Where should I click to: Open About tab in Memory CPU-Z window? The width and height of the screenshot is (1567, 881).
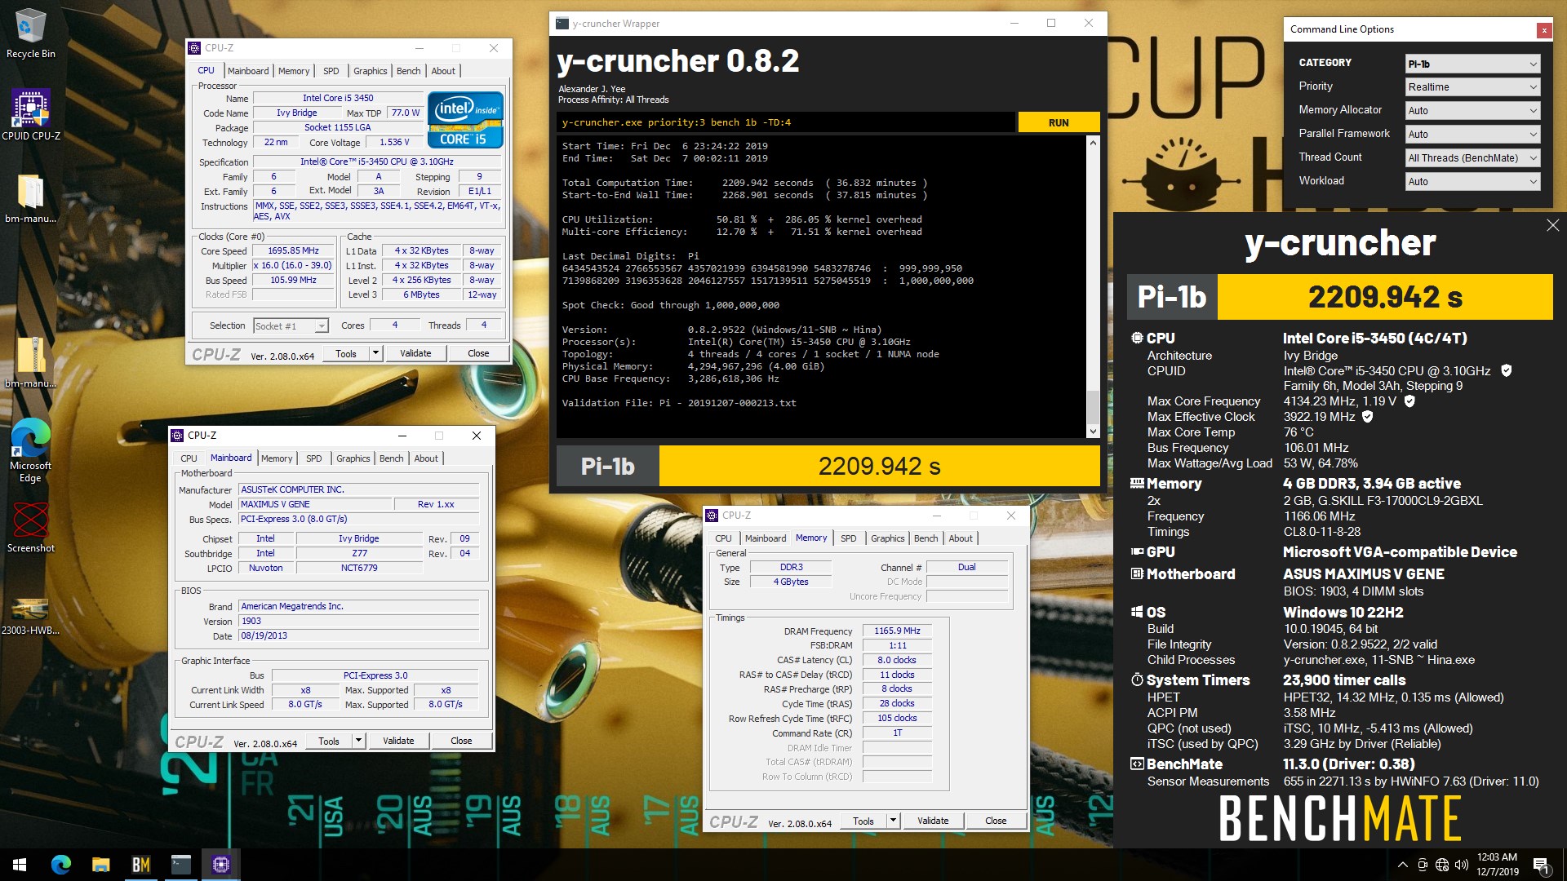click(x=961, y=538)
